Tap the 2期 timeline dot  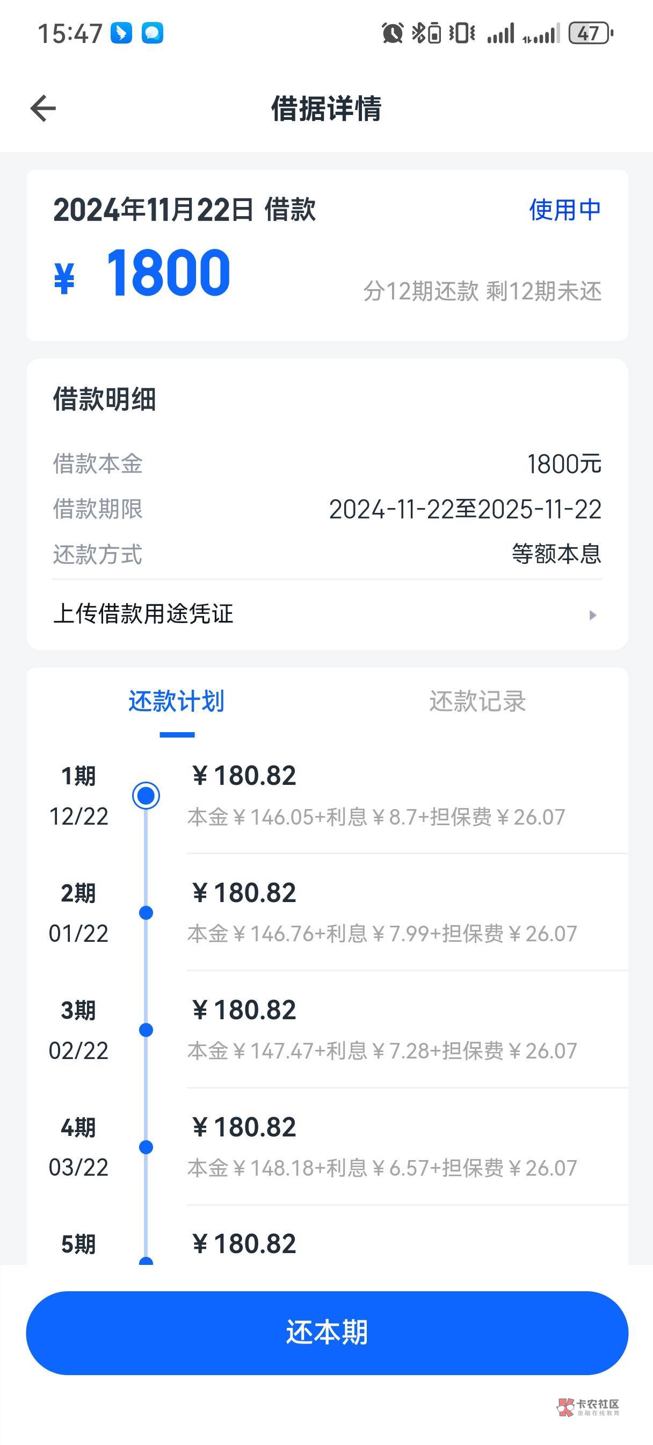(146, 913)
